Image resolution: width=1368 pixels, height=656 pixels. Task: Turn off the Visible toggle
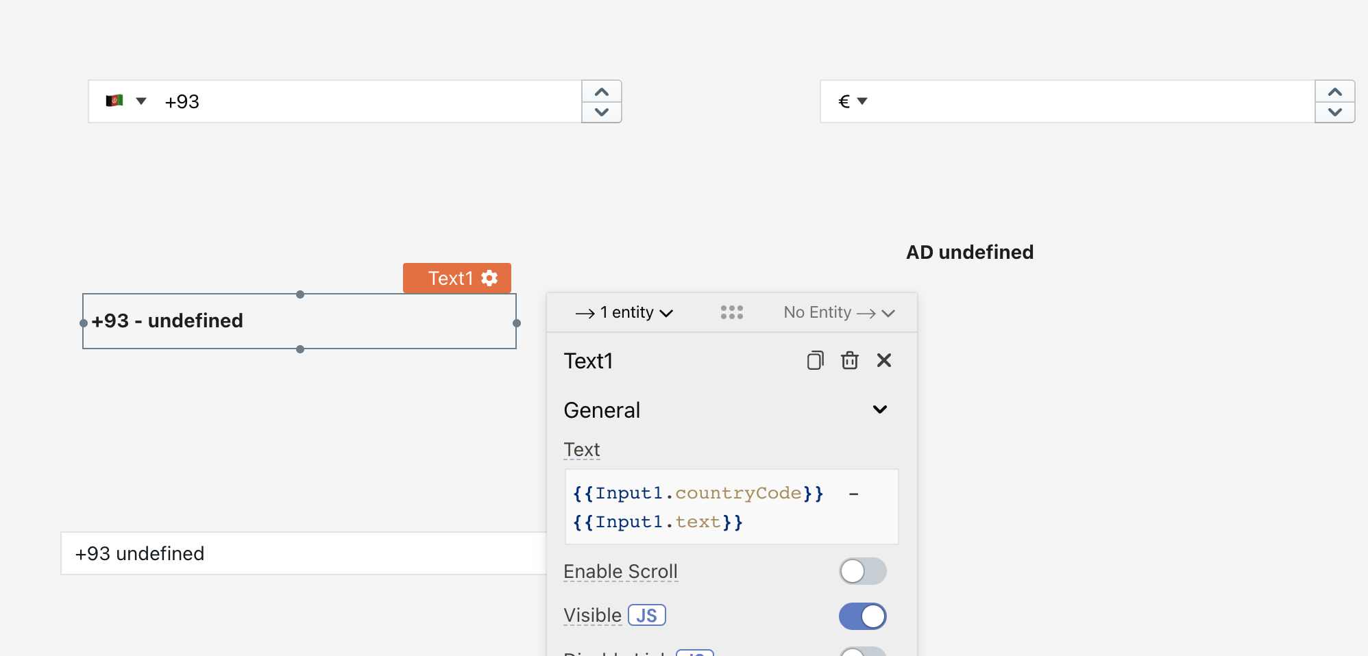click(x=862, y=616)
